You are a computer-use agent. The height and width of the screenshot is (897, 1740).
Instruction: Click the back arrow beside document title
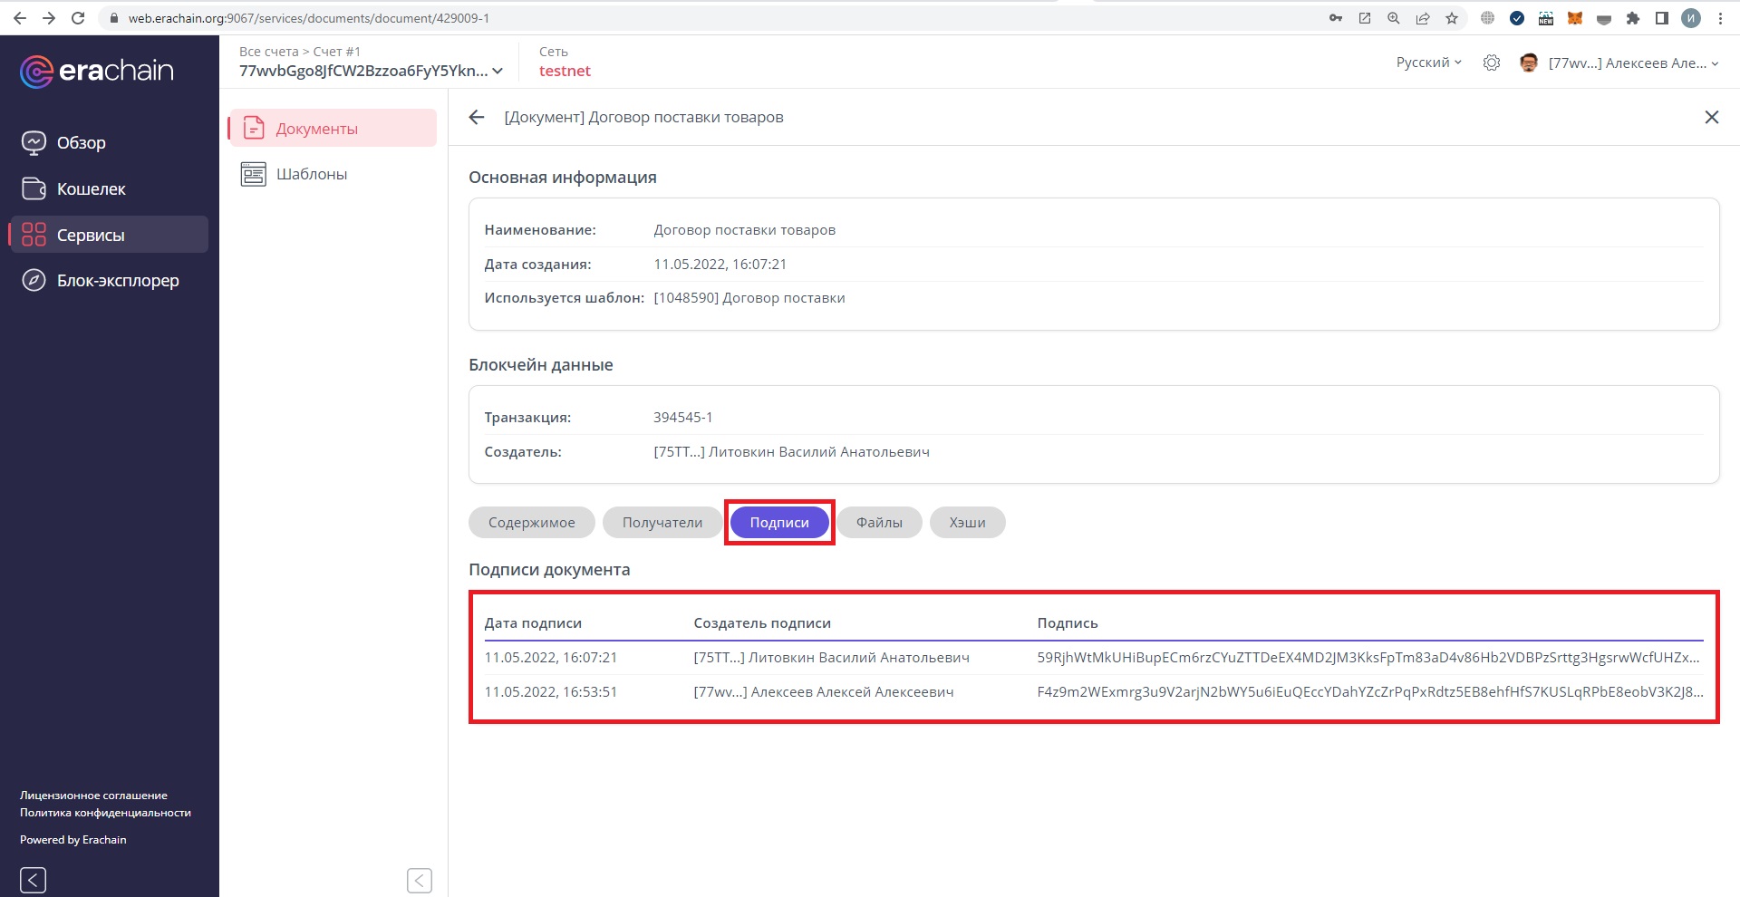(477, 118)
